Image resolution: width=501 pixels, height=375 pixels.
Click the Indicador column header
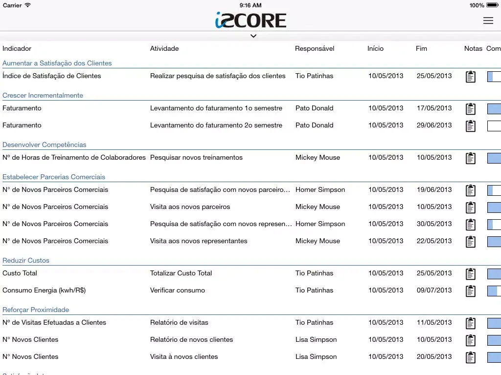coord(17,48)
